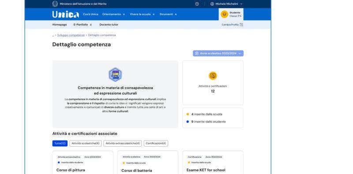Click the blue dot beside inserite dallo studente
Image resolution: width=353 pixels, height=174 pixels.
click(x=188, y=122)
